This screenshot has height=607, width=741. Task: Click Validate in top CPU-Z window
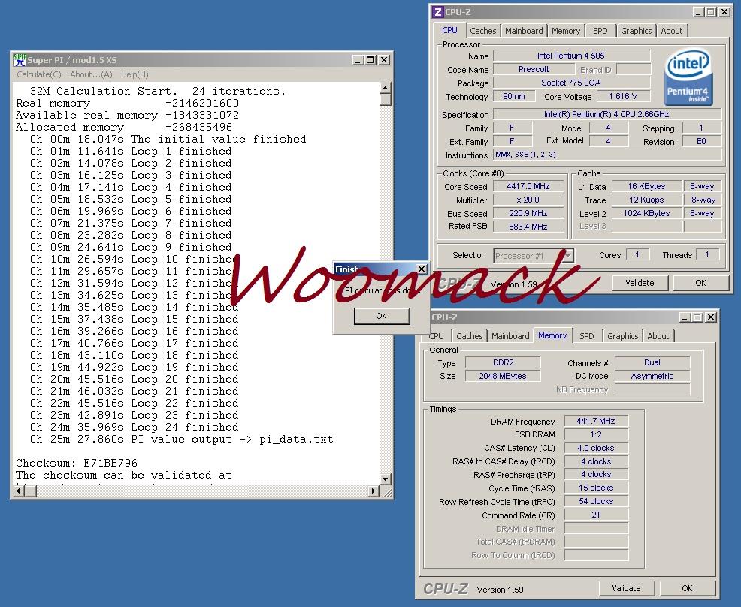coord(640,283)
